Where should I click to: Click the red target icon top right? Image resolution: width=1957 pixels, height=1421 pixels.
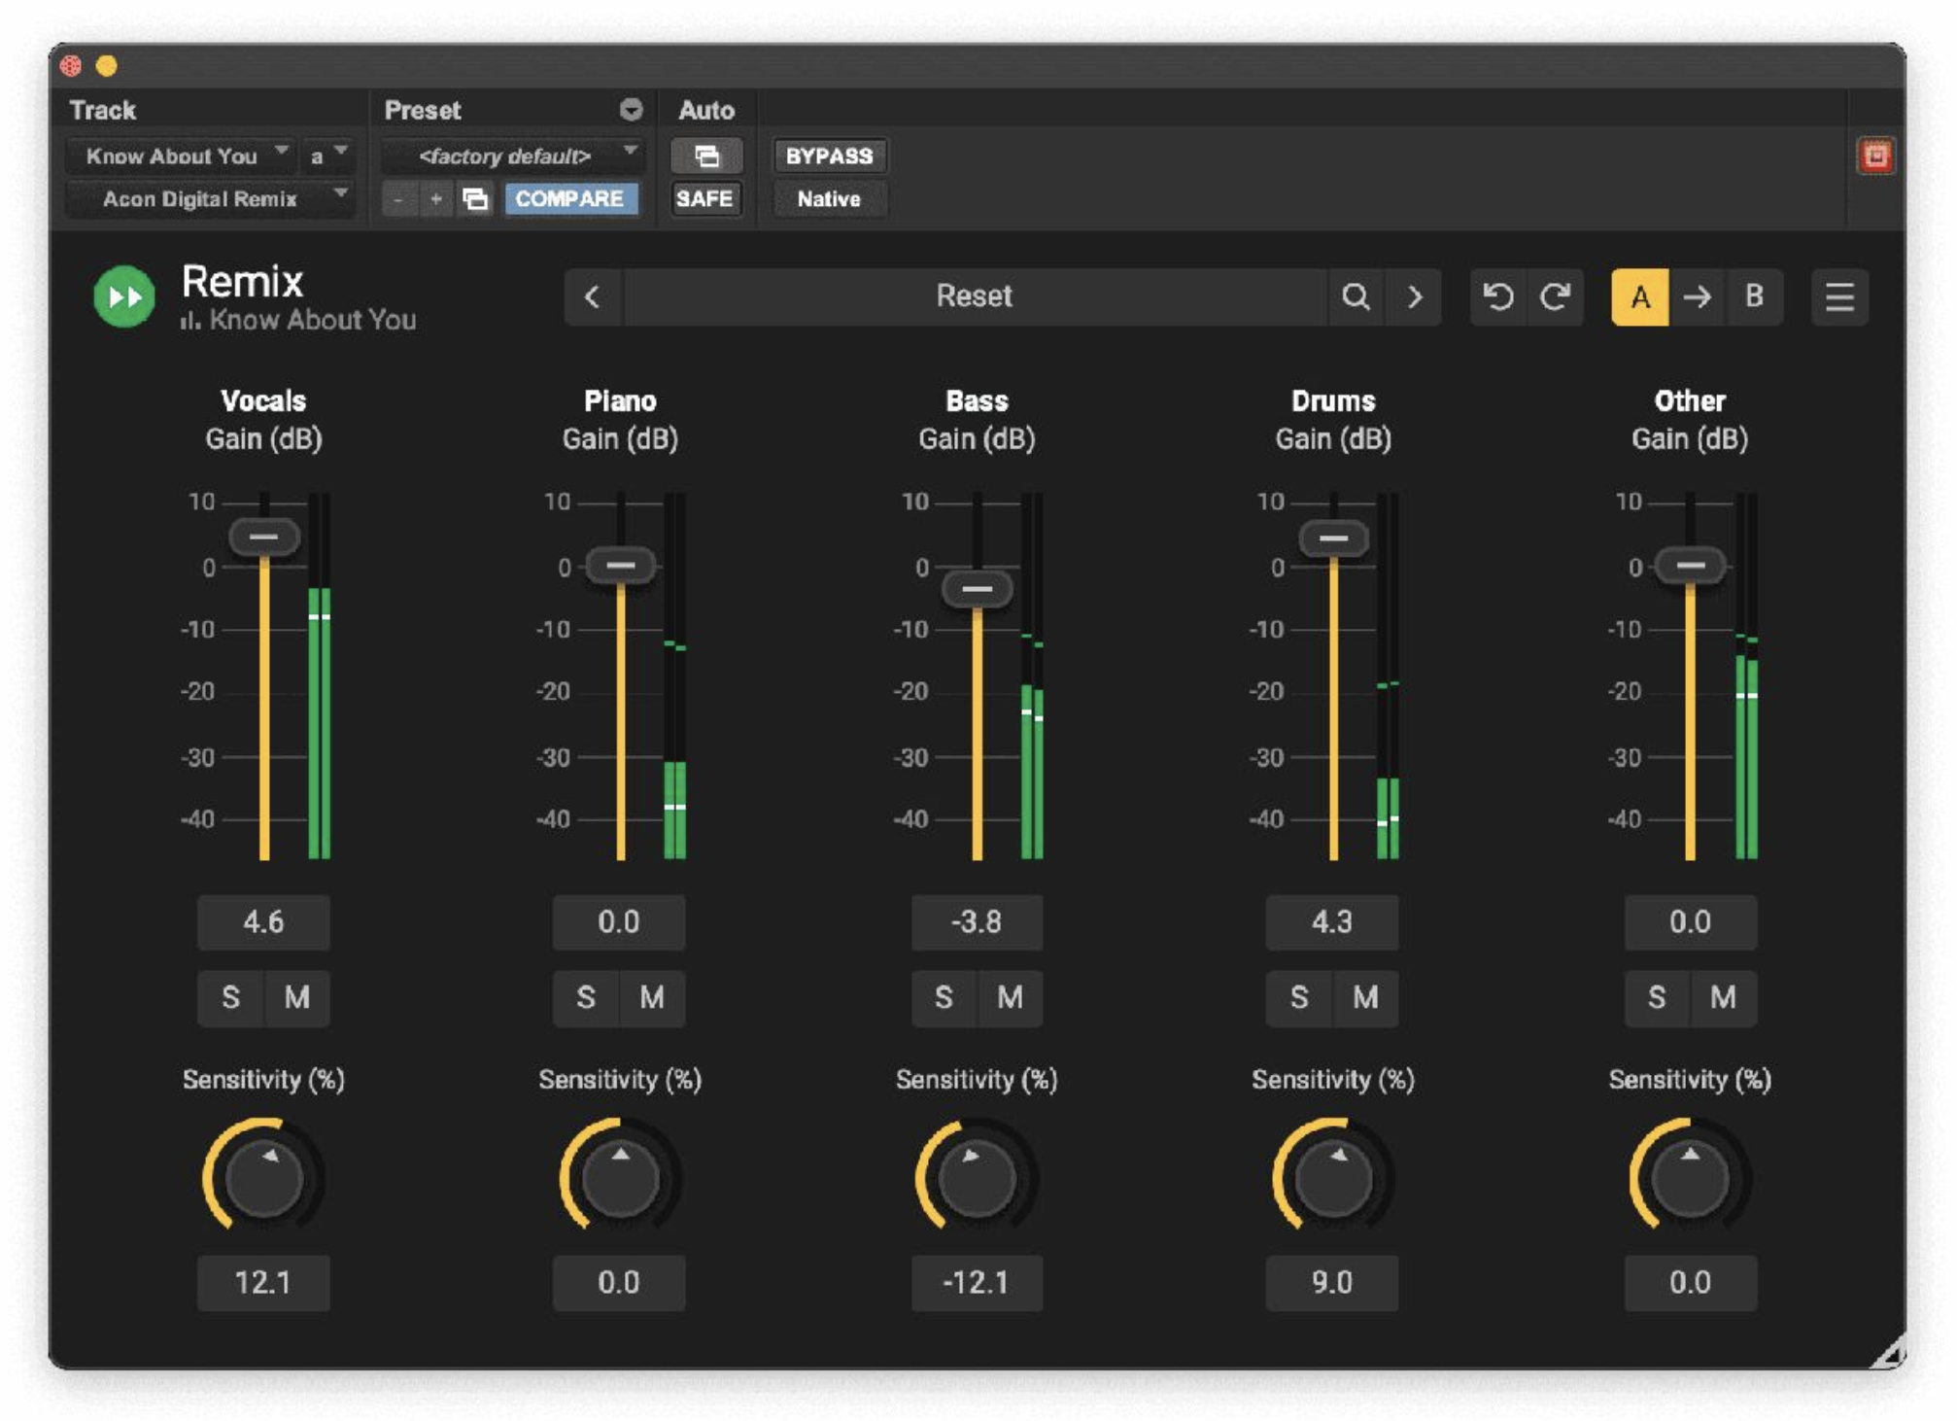pyautogui.click(x=1874, y=156)
